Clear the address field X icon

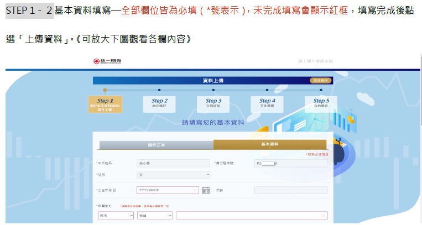[x=323, y=216]
